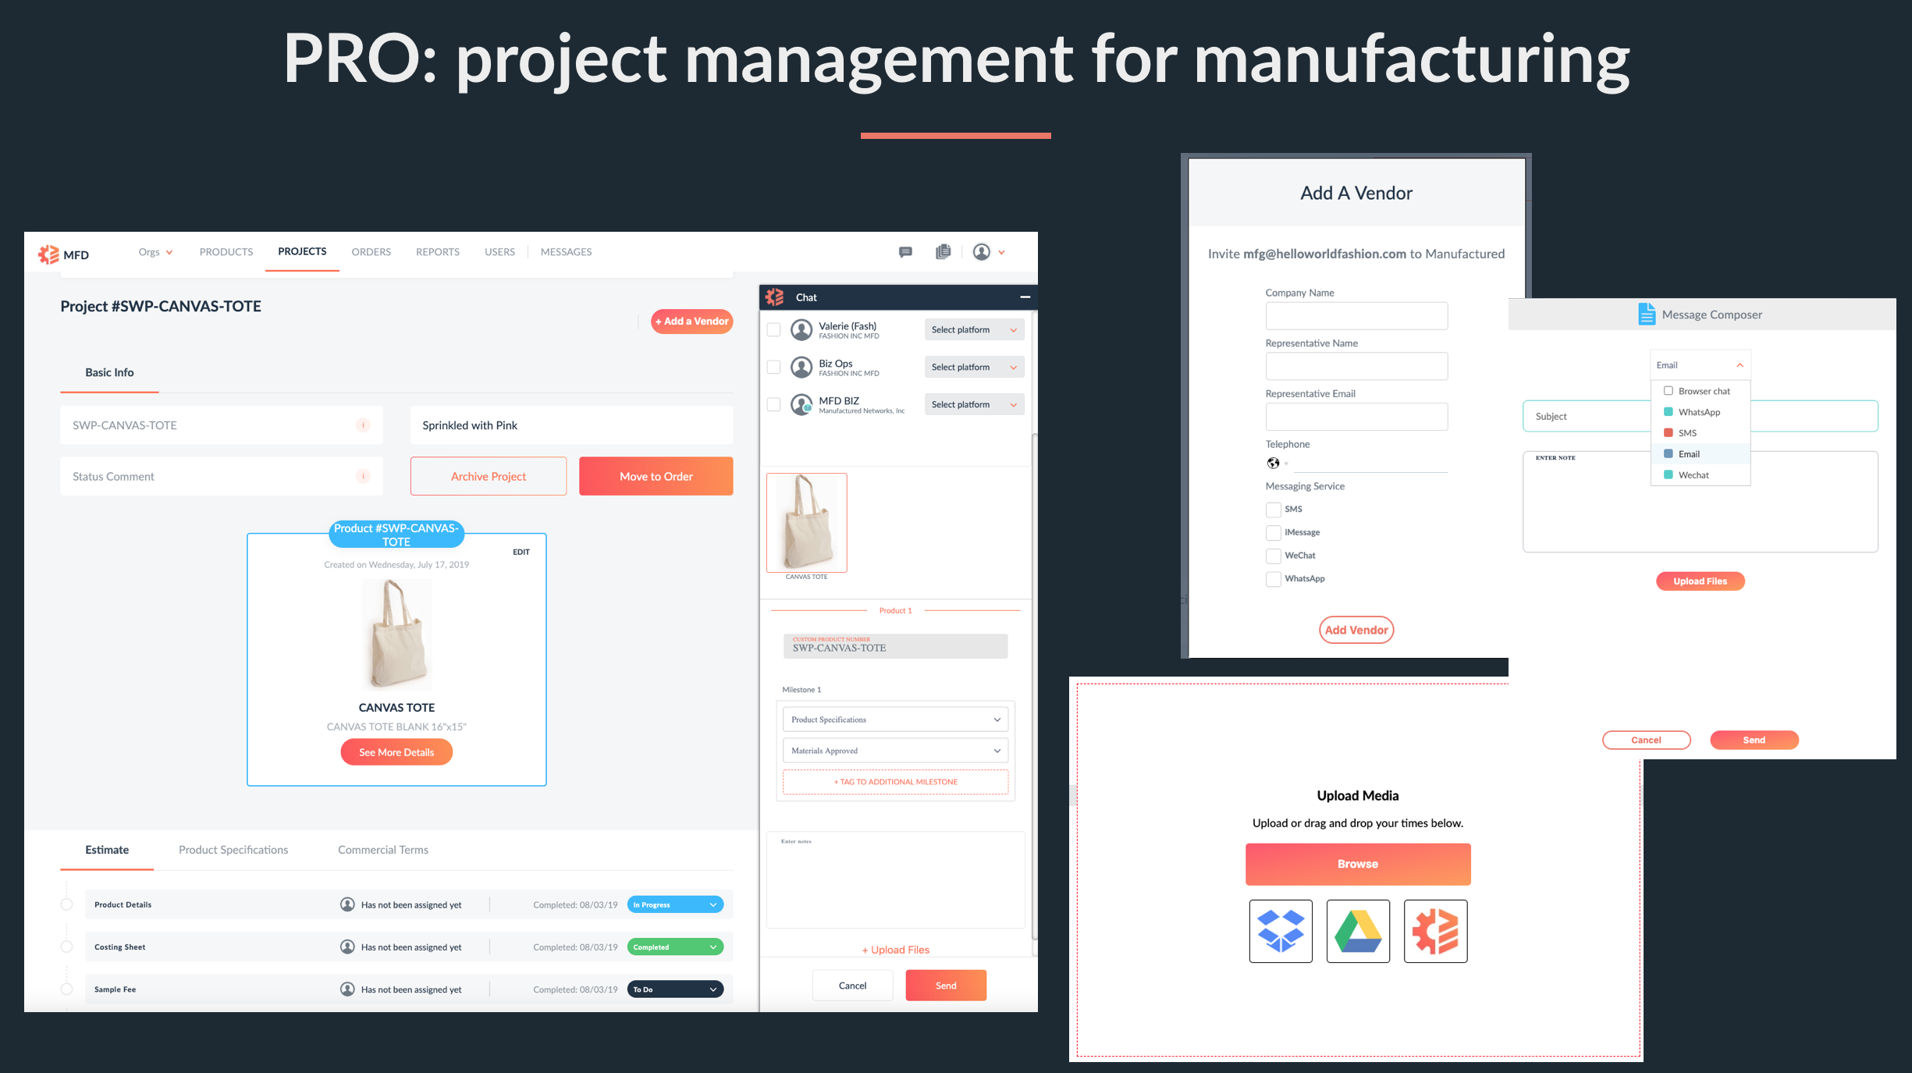Choose the Google Drive upload icon
Screen dimensions: 1912x1073
pyautogui.click(x=1358, y=931)
